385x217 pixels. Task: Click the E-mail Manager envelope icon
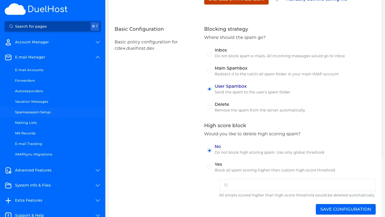[8, 57]
